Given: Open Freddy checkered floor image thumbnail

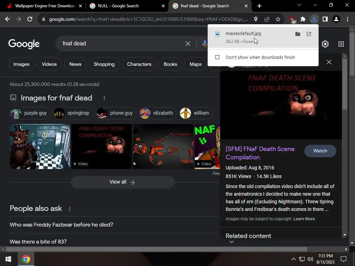Looking at the screenshot, I should tap(40, 147).
